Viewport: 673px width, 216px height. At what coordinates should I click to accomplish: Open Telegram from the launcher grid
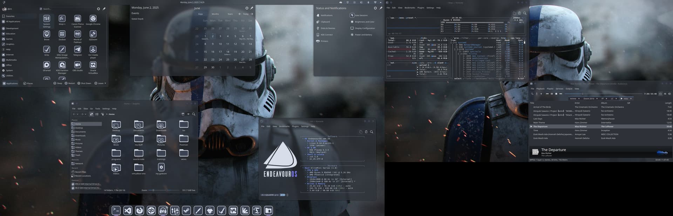click(77, 51)
